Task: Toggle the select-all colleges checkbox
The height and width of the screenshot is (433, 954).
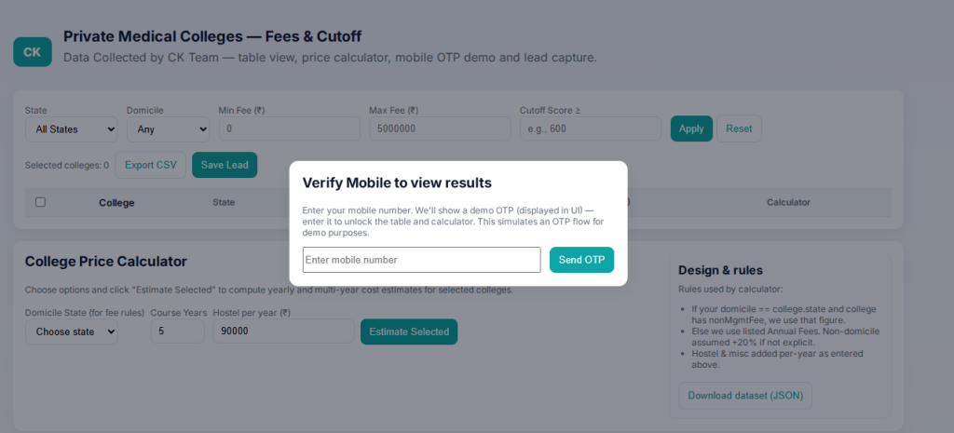Action: [40, 202]
